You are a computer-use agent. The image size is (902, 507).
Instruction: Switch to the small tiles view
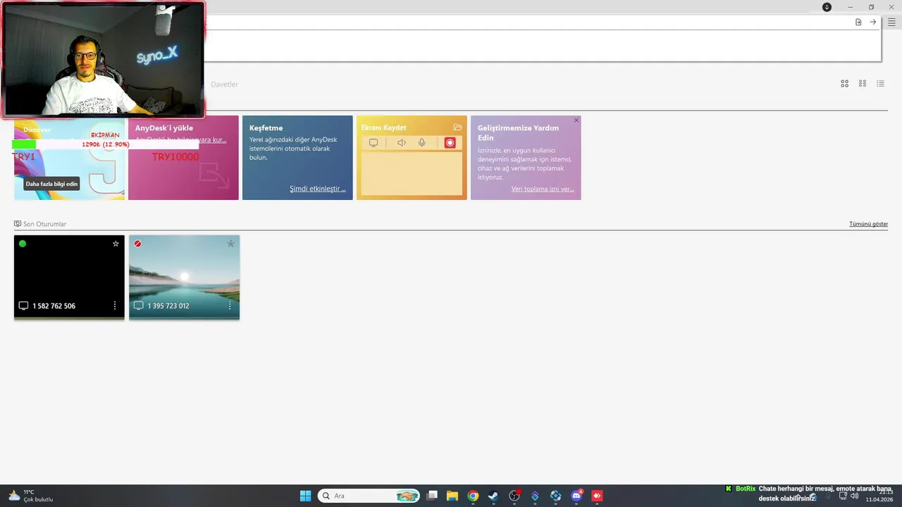click(863, 84)
